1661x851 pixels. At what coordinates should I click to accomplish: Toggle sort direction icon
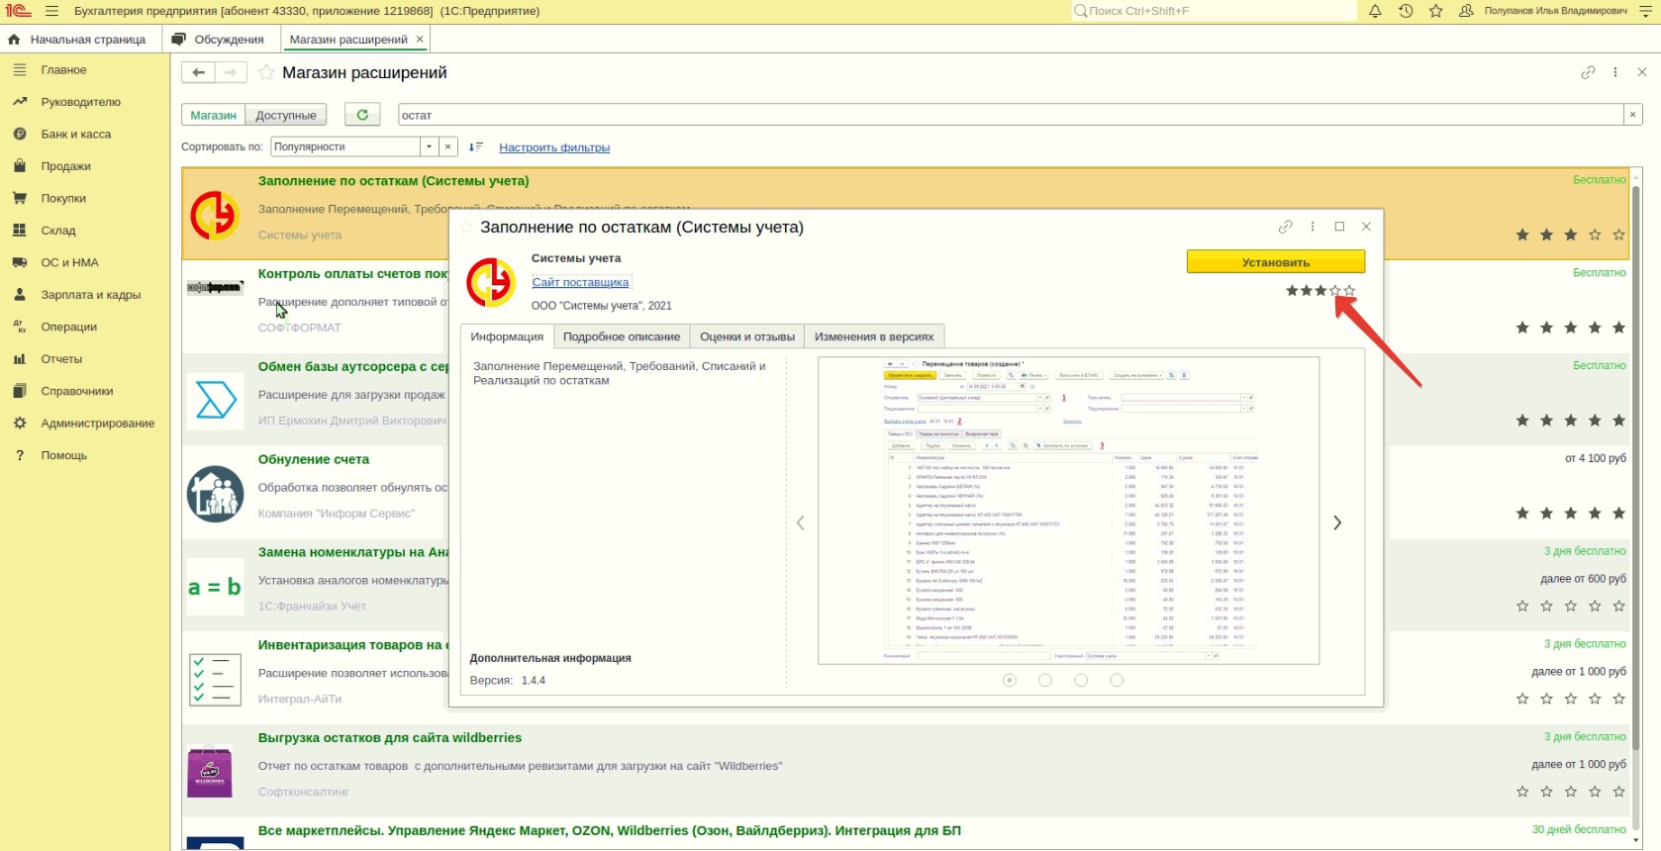point(476,146)
